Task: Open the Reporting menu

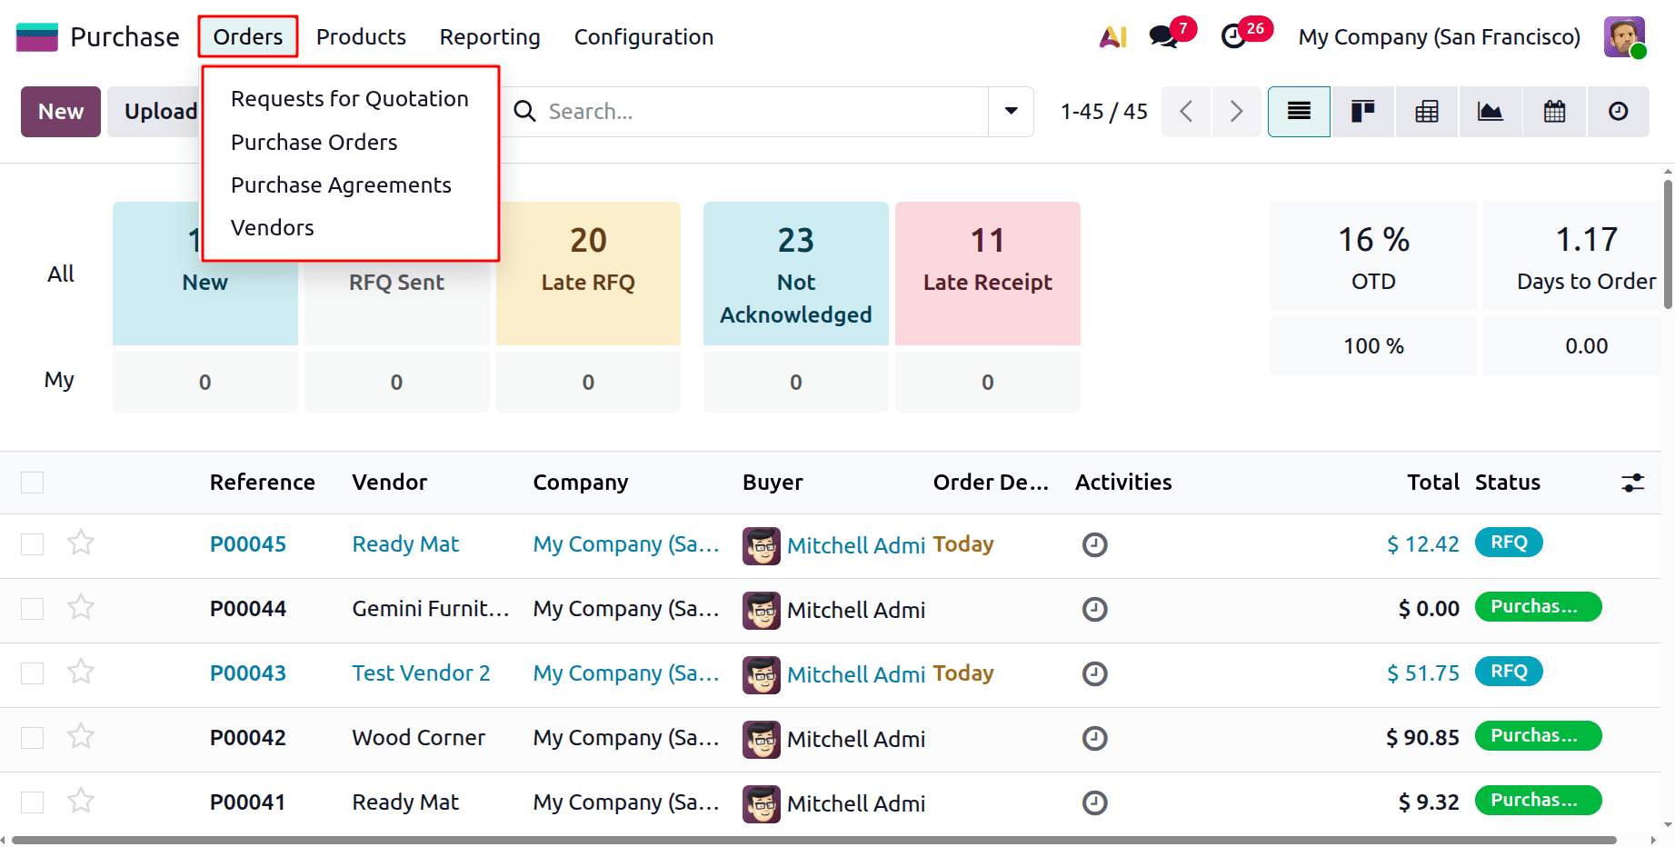Action: [x=489, y=36]
